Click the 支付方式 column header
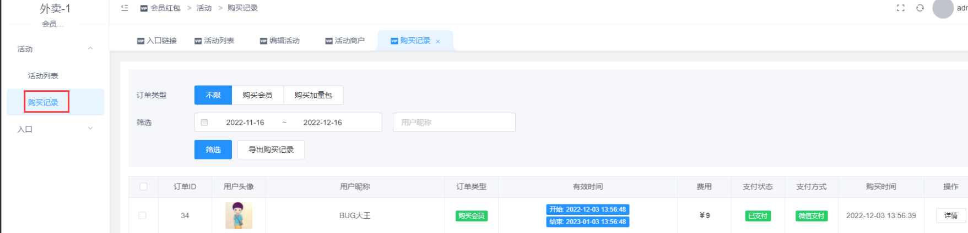Screen dimensions: 968x233 tap(812, 187)
